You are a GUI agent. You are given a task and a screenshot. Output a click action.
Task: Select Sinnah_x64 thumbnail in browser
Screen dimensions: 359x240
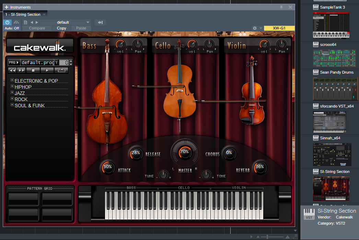(332, 155)
